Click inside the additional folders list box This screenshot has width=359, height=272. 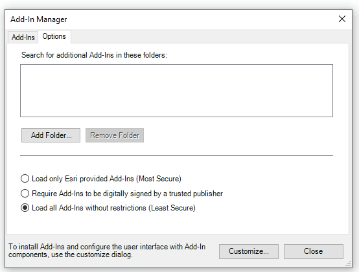coord(176,91)
